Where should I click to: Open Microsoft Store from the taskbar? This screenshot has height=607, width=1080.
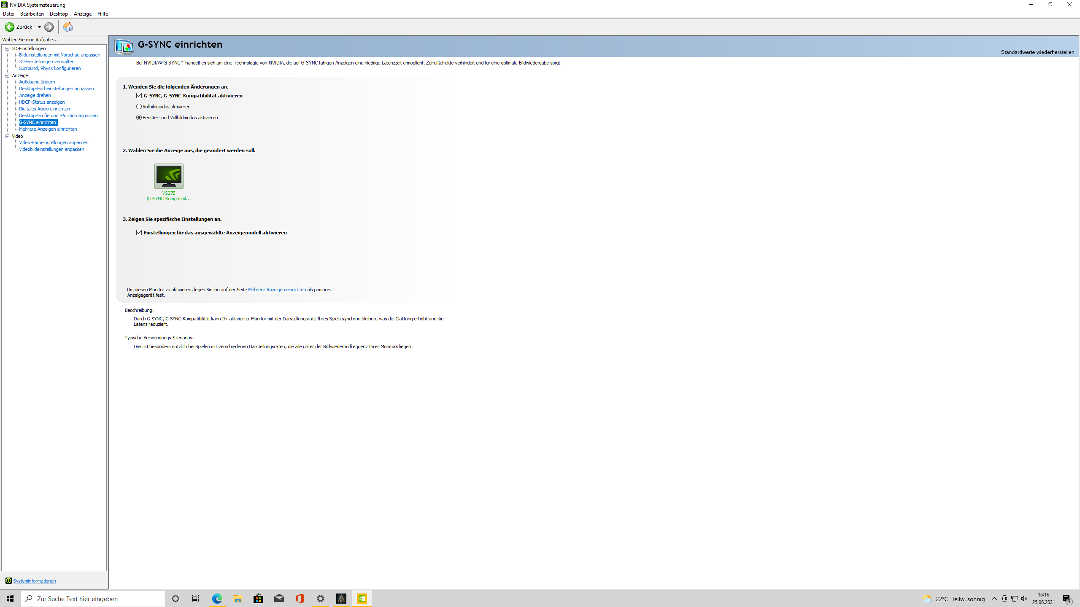point(258,599)
